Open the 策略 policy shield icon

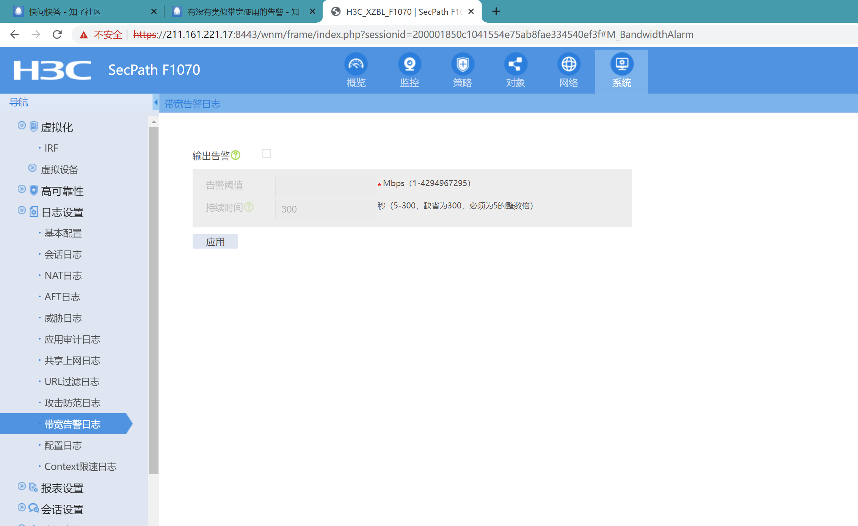coord(462,64)
